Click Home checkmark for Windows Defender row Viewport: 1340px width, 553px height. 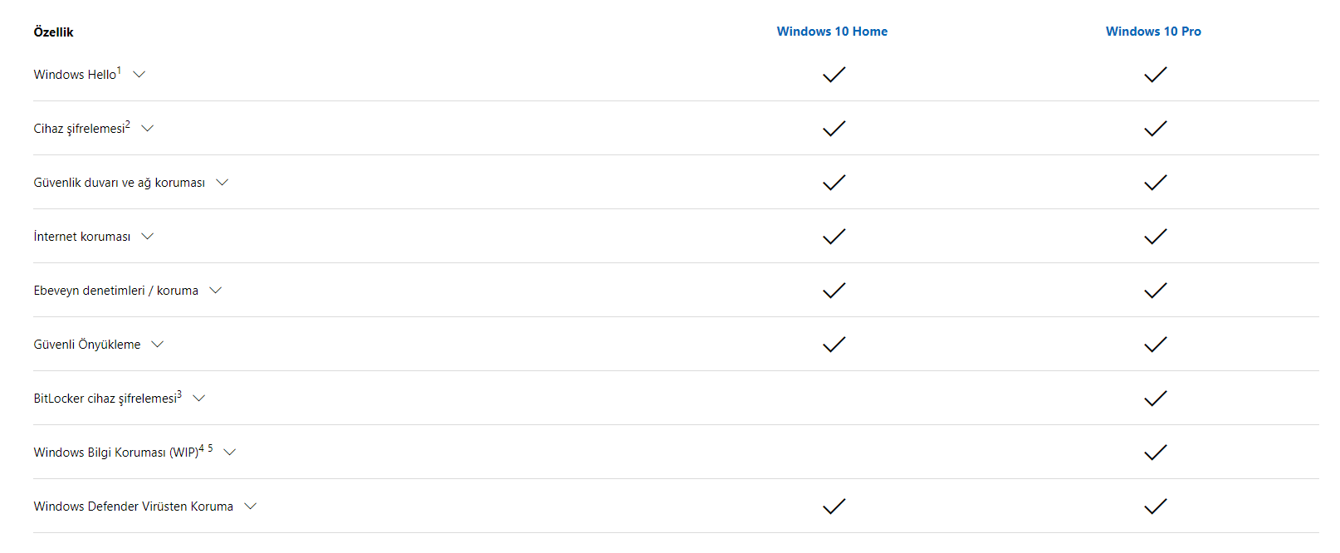[834, 507]
